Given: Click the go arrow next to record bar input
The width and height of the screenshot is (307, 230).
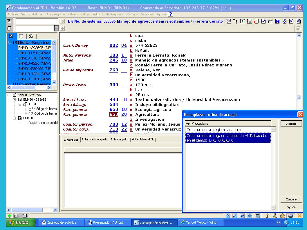Looking at the screenshot, I should click(62, 21).
